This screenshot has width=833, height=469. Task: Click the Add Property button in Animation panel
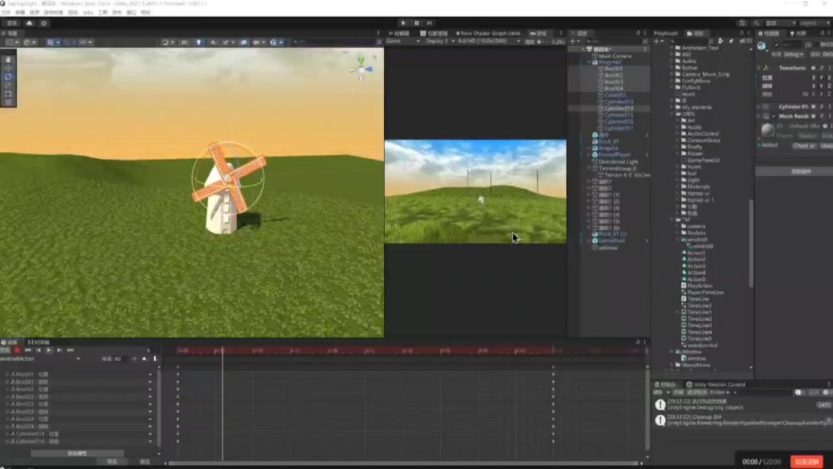point(77,454)
